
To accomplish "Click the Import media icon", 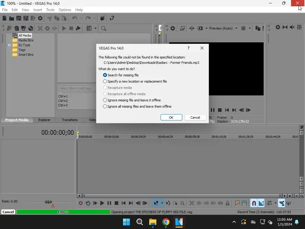I will [x=16, y=28].
